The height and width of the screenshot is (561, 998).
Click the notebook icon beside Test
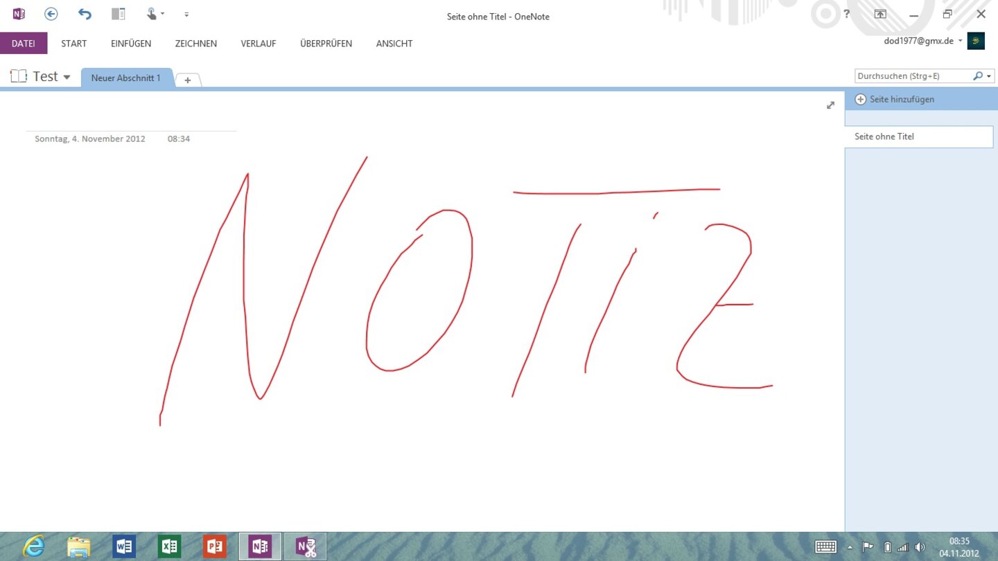pos(19,76)
